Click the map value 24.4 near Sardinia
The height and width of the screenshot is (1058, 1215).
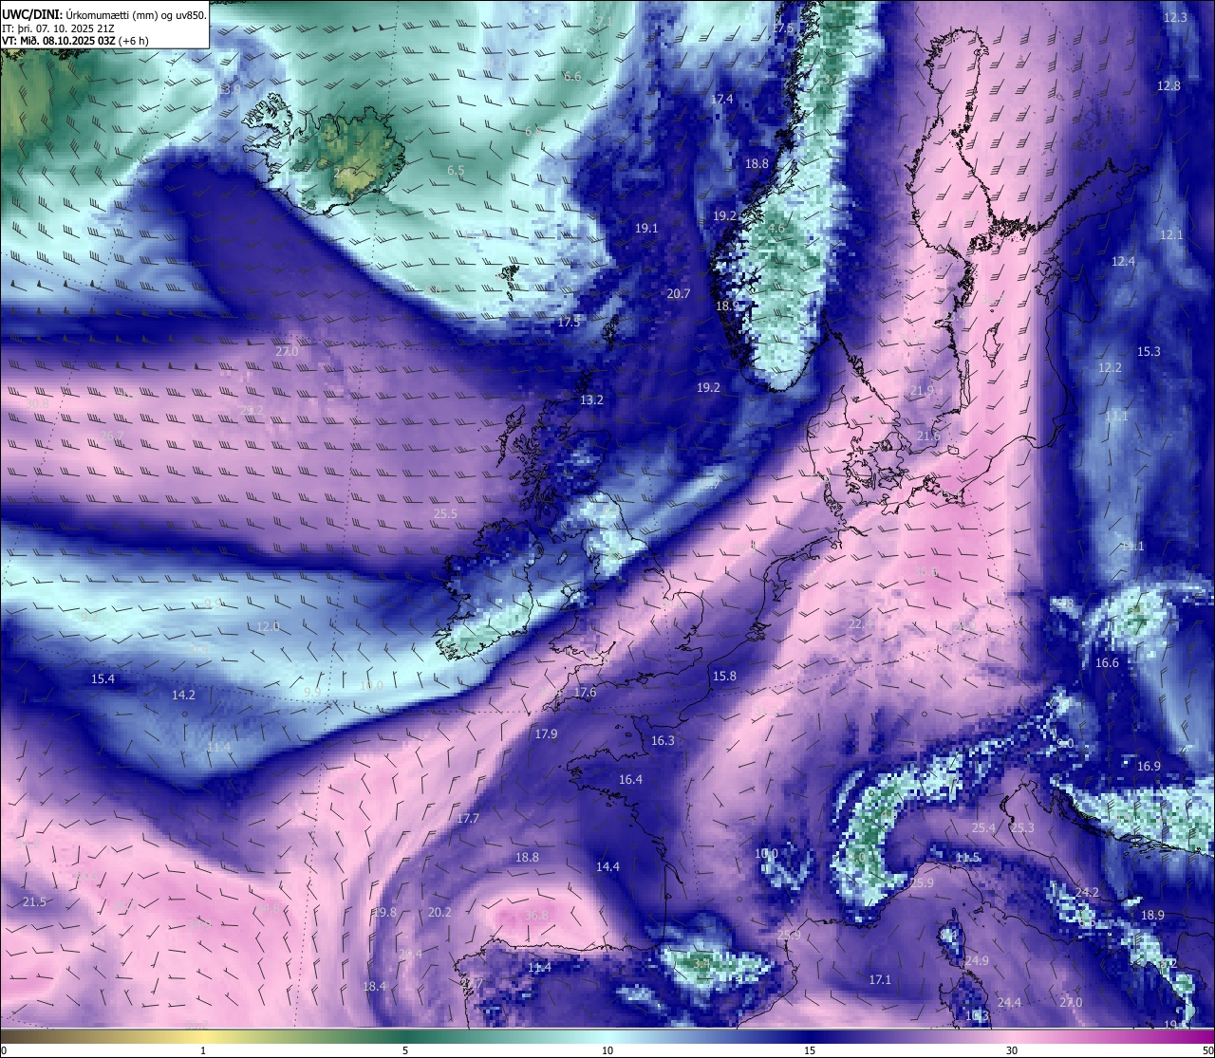click(x=1010, y=1003)
